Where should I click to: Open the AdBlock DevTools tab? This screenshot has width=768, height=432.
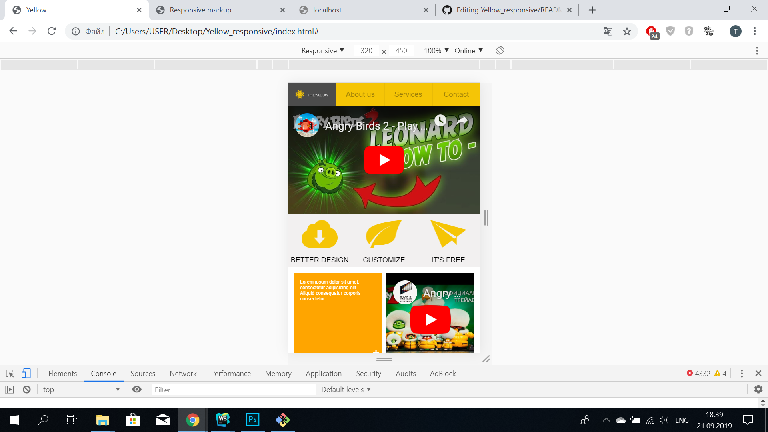(443, 373)
